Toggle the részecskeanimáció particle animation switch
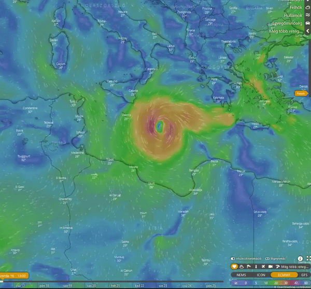The width and height of the screenshot is (311, 289). click(234, 258)
